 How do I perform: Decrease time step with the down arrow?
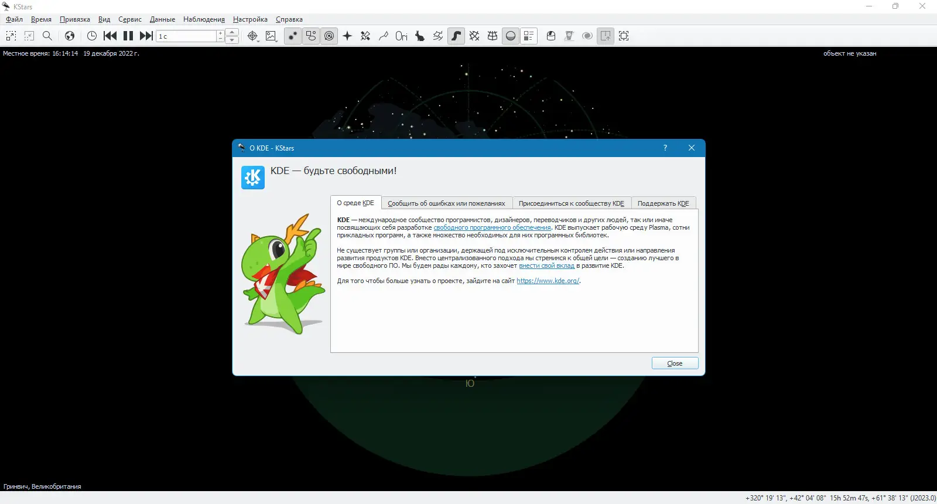232,40
